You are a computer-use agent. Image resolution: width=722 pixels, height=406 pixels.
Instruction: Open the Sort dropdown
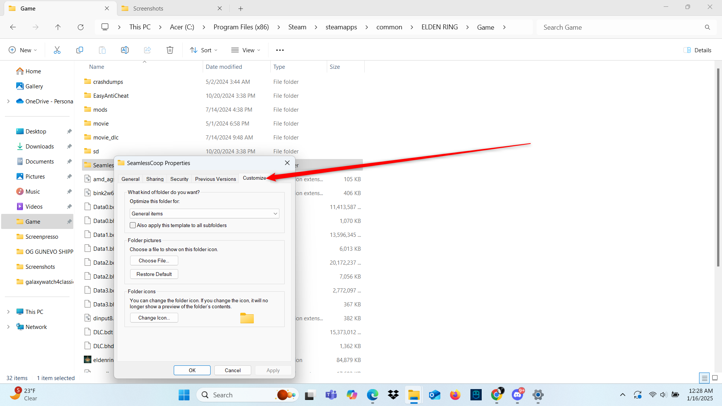[x=204, y=50]
